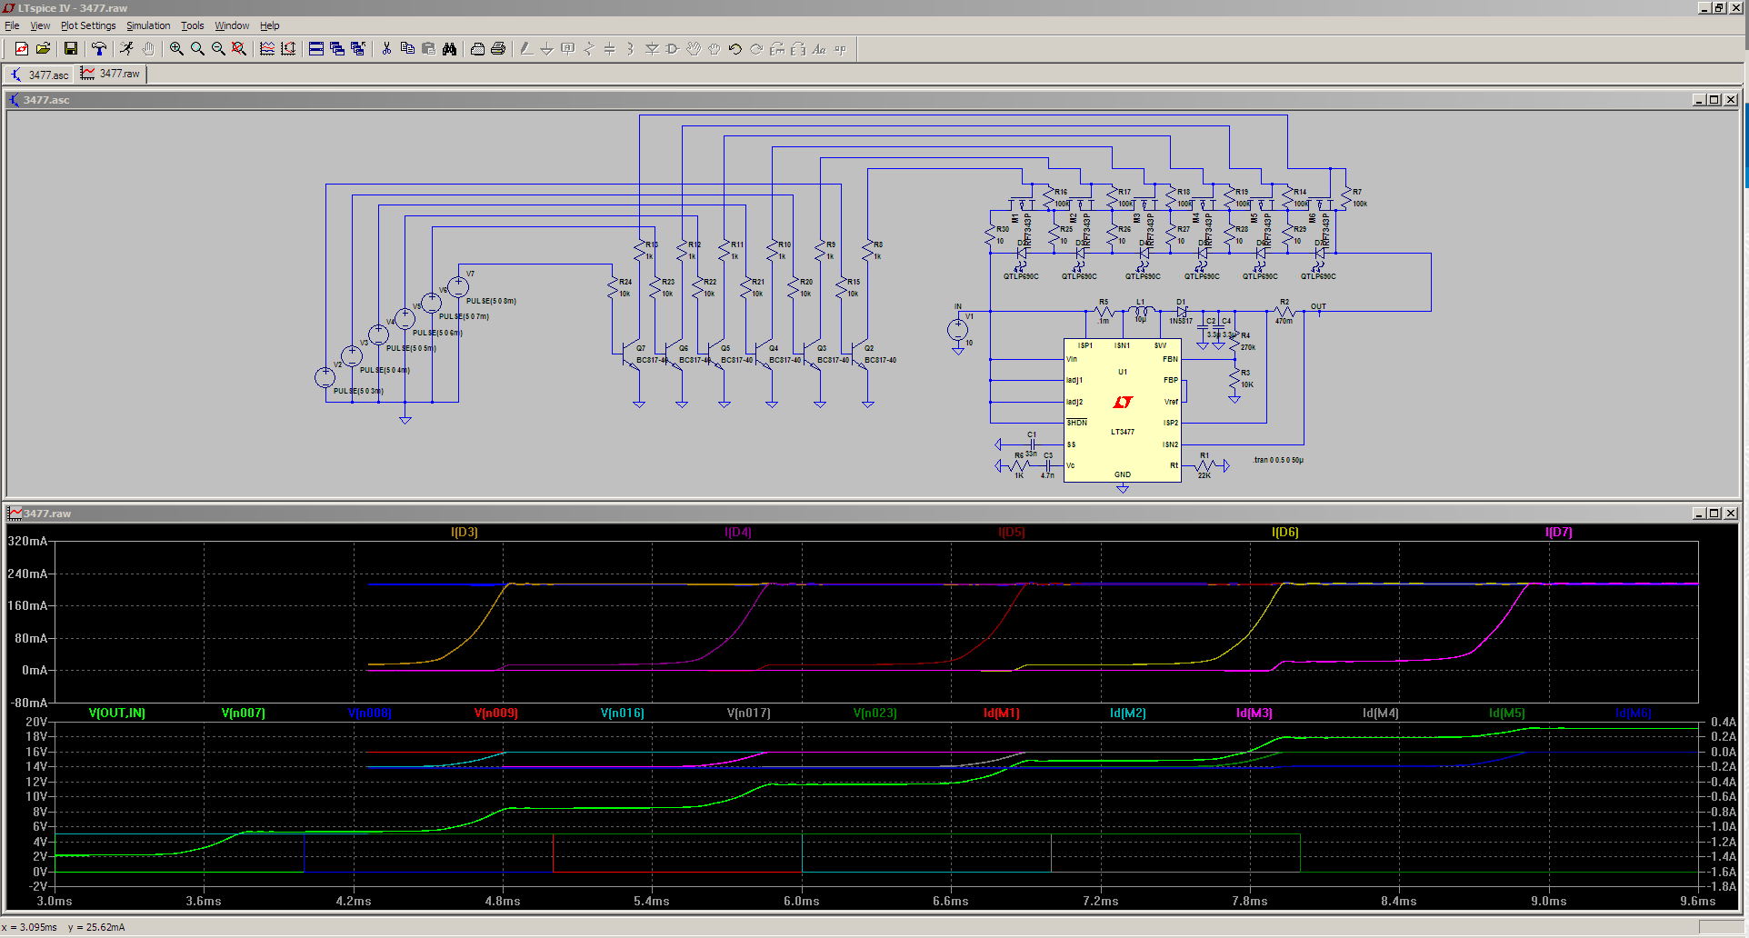1749x938 pixels.
Task: Tile windows using the tile icon
Action: pyautogui.click(x=316, y=49)
